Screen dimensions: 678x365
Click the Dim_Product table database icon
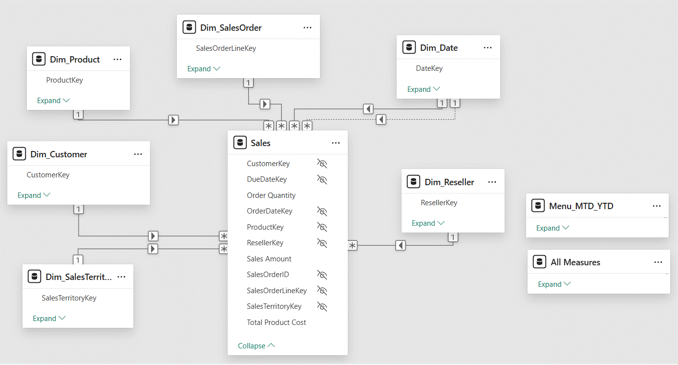pyautogui.click(x=39, y=60)
